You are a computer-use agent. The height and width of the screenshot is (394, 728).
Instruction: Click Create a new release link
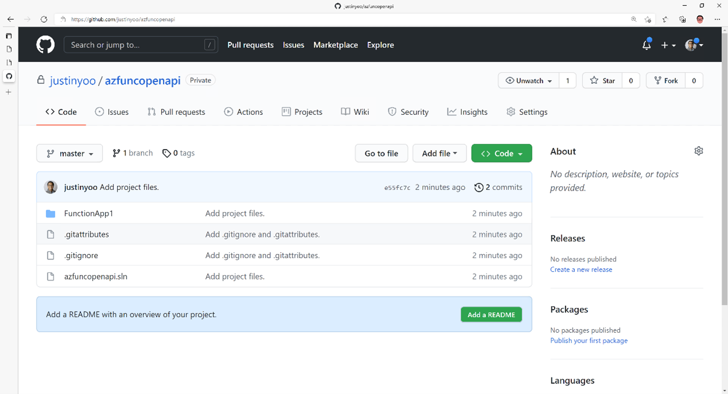(581, 270)
